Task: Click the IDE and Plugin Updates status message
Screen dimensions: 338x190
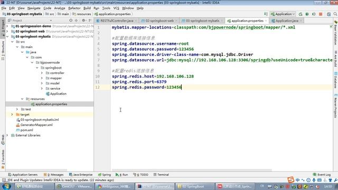Action: tap(61, 180)
